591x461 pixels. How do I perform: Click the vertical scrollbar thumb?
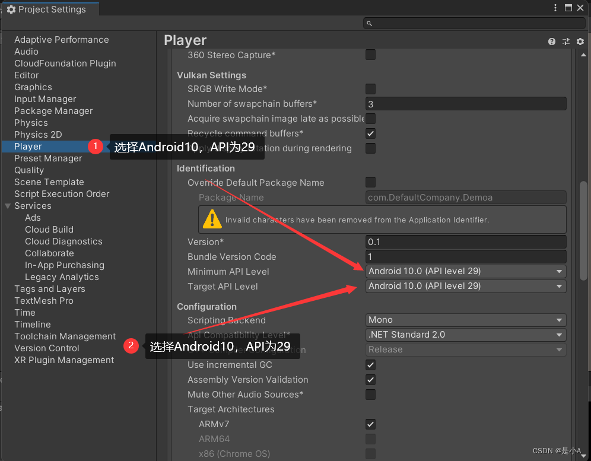coord(583,231)
